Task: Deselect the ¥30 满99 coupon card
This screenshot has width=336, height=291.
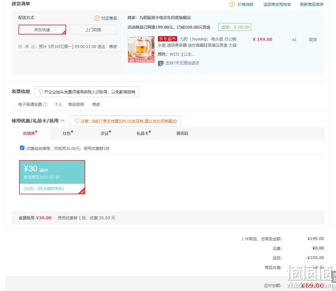Action: pyautogui.click(x=52, y=177)
